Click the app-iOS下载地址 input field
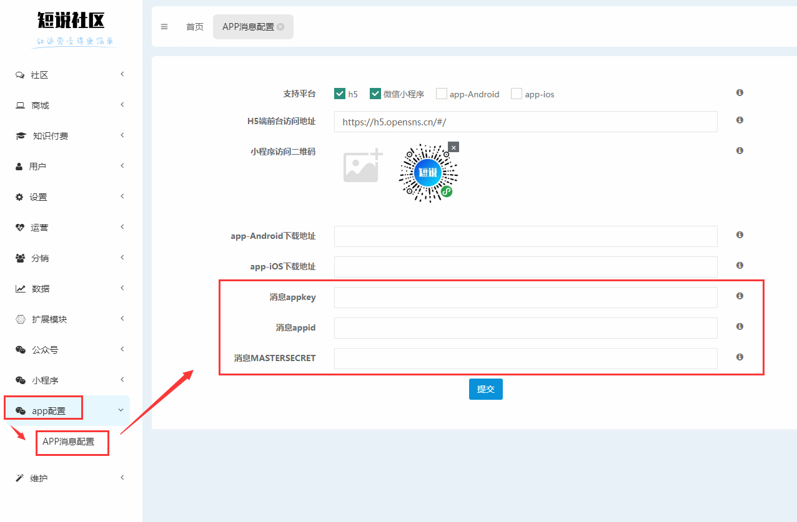The image size is (797, 522). pyautogui.click(x=526, y=267)
